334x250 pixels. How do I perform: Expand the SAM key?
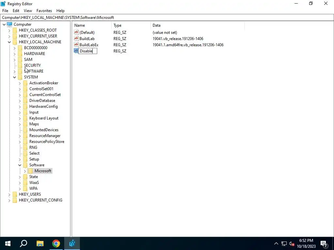coord(14,60)
